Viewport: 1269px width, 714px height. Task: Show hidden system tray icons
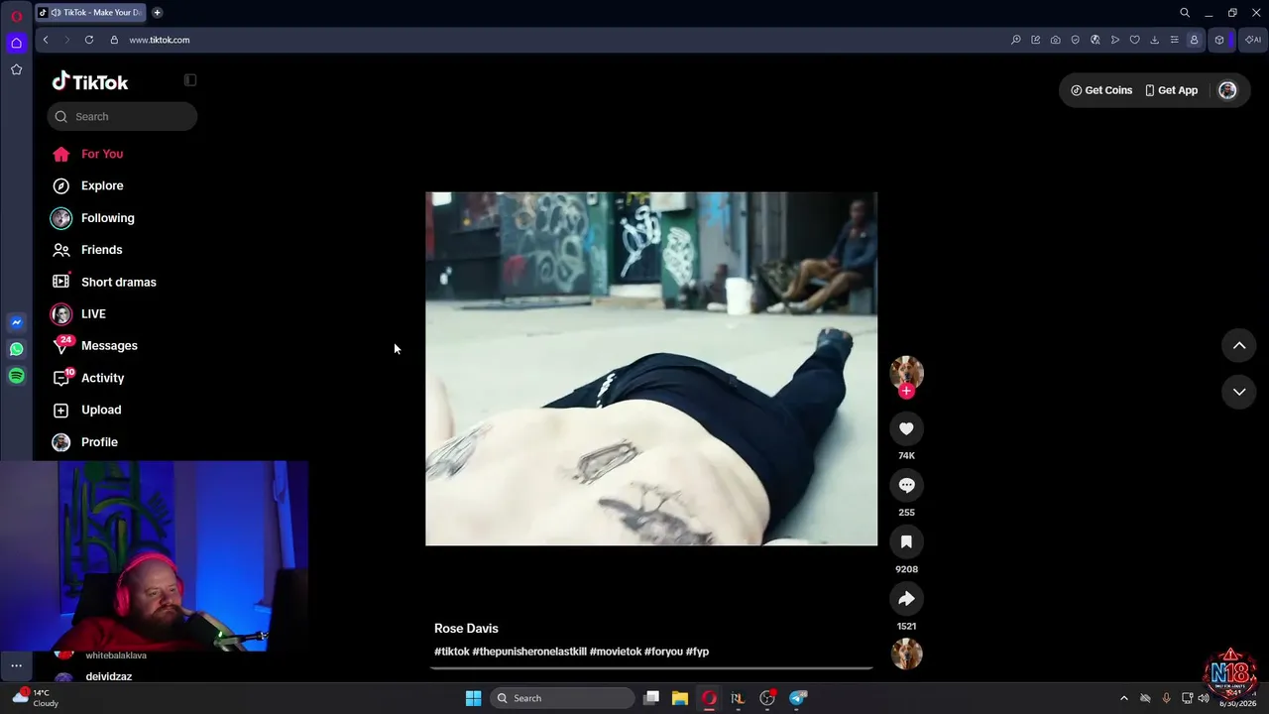pyautogui.click(x=1123, y=698)
